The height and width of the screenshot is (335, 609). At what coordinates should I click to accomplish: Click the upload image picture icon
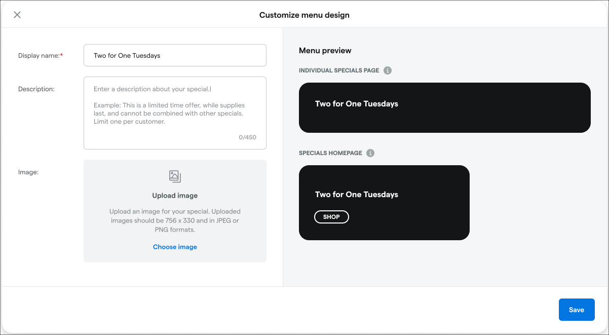(x=175, y=176)
